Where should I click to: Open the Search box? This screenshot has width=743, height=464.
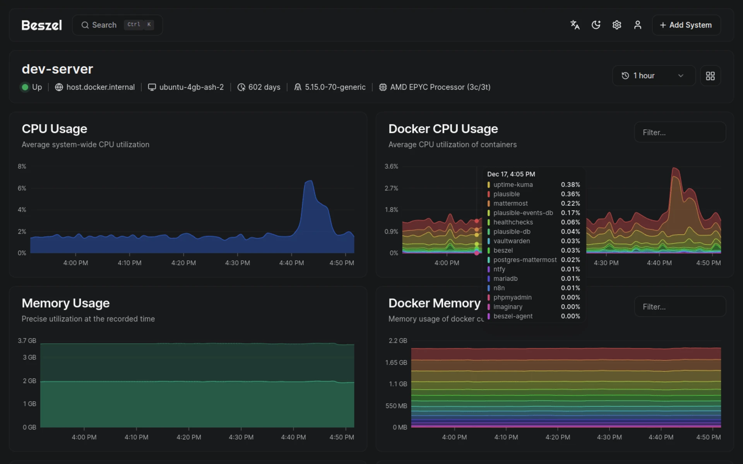(117, 25)
